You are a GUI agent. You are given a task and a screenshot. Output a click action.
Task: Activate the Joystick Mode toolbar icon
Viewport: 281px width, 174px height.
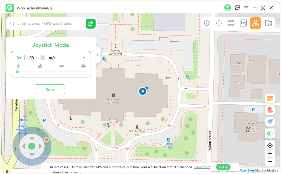tap(255, 23)
